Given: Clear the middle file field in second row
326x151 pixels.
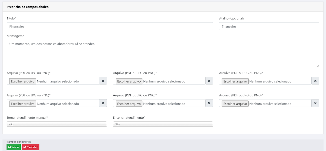Looking at the screenshot, I should [209, 103].
